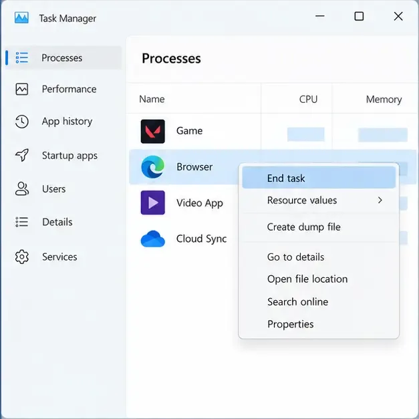Screen dimensions: 419x419
Task: Select the Video App process name
Action: point(200,203)
